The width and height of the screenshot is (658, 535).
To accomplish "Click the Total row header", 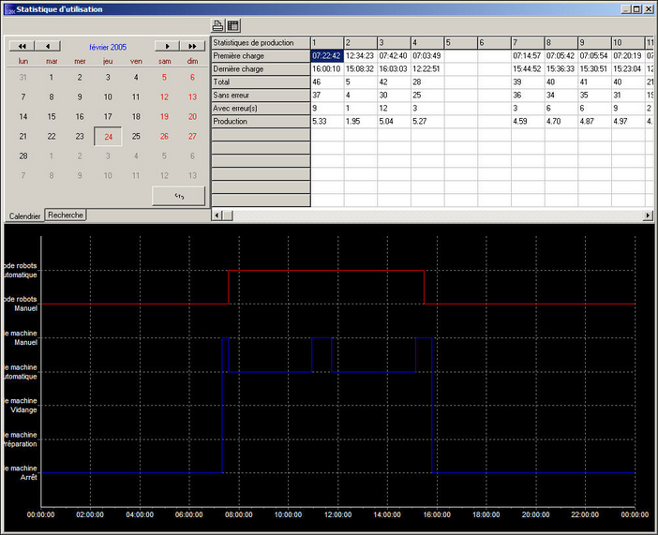I will (x=261, y=82).
